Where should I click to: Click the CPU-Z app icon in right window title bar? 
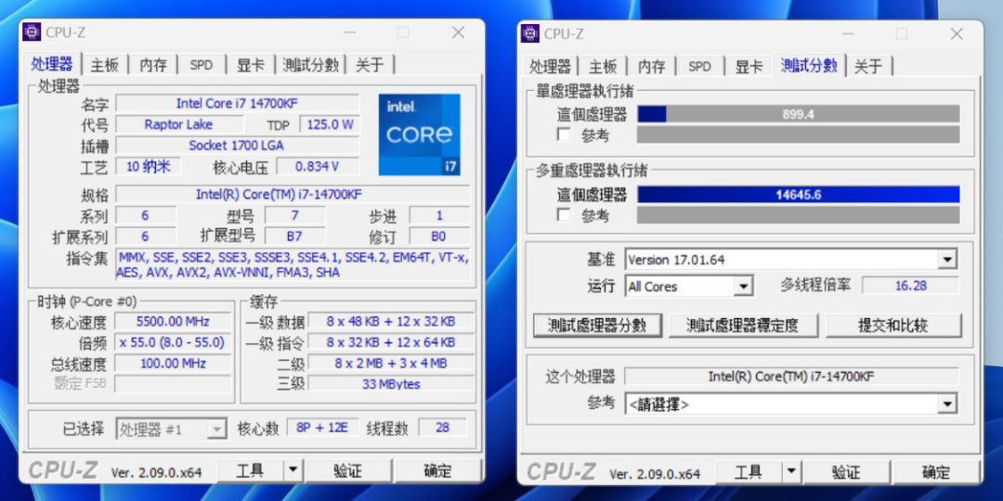point(530,33)
